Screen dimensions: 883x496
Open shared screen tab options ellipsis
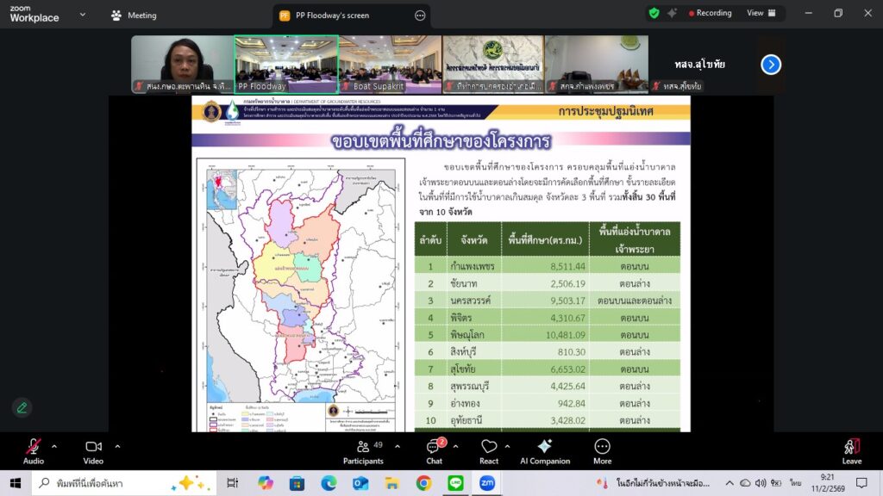pos(420,15)
